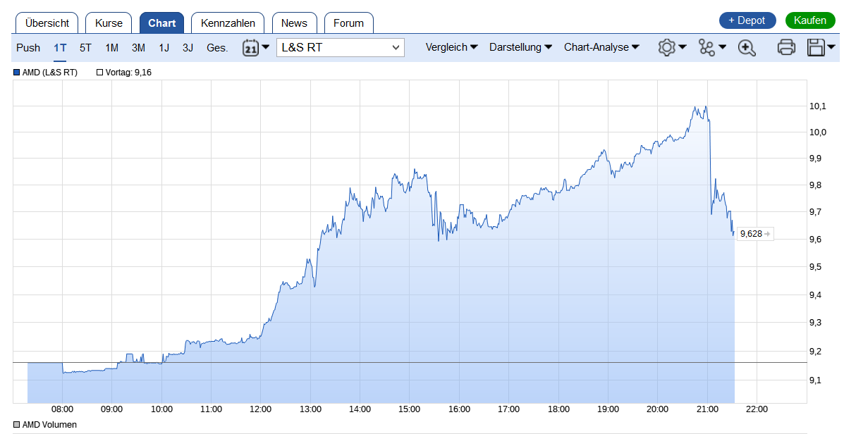This screenshot has height=434, width=844.
Task: Open the L&S RT exchange dropdown
Action: point(340,47)
